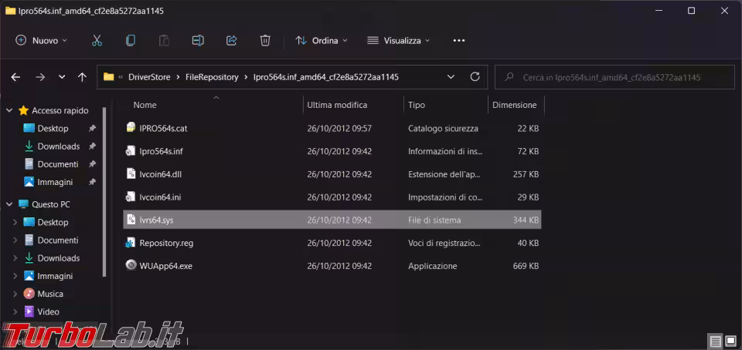Screen dimensions: 742x350
Task: Click the lvcoin64.dll file icon
Action: pos(131,173)
